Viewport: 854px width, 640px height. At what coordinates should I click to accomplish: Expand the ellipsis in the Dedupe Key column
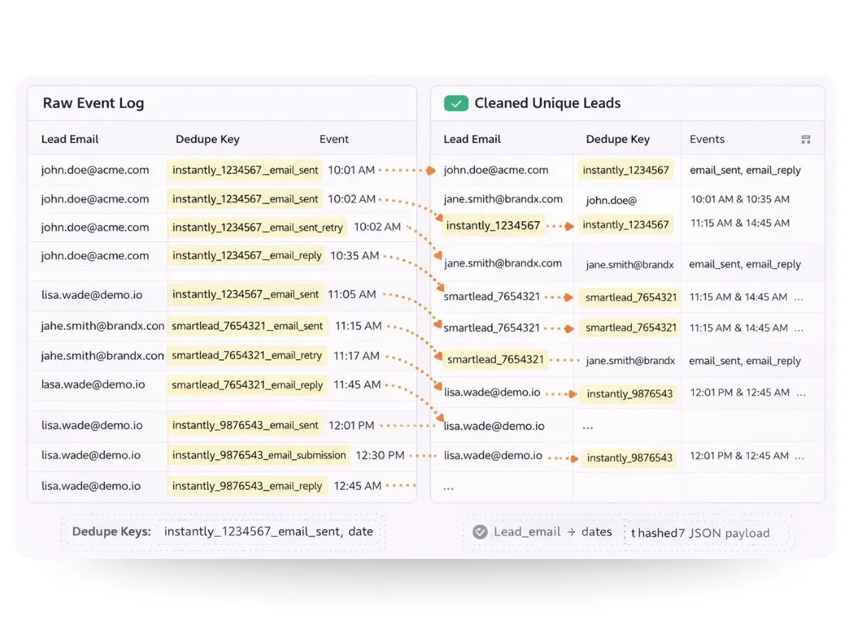point(588,427)
